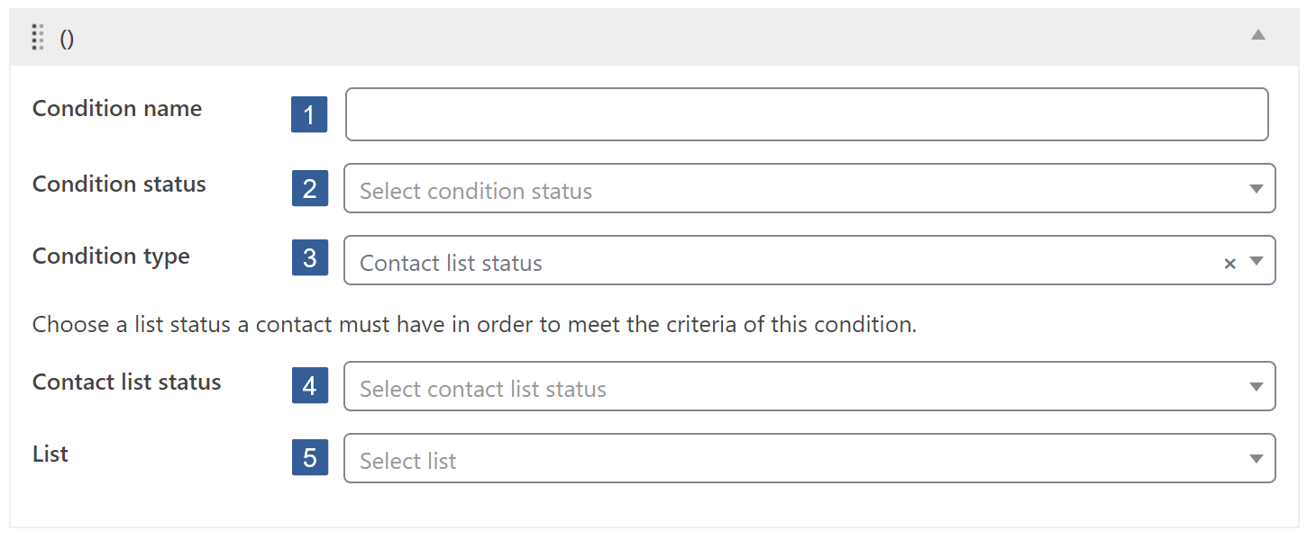
Task: Click badge 4 beside Contact list status
Action: (309, 386)
